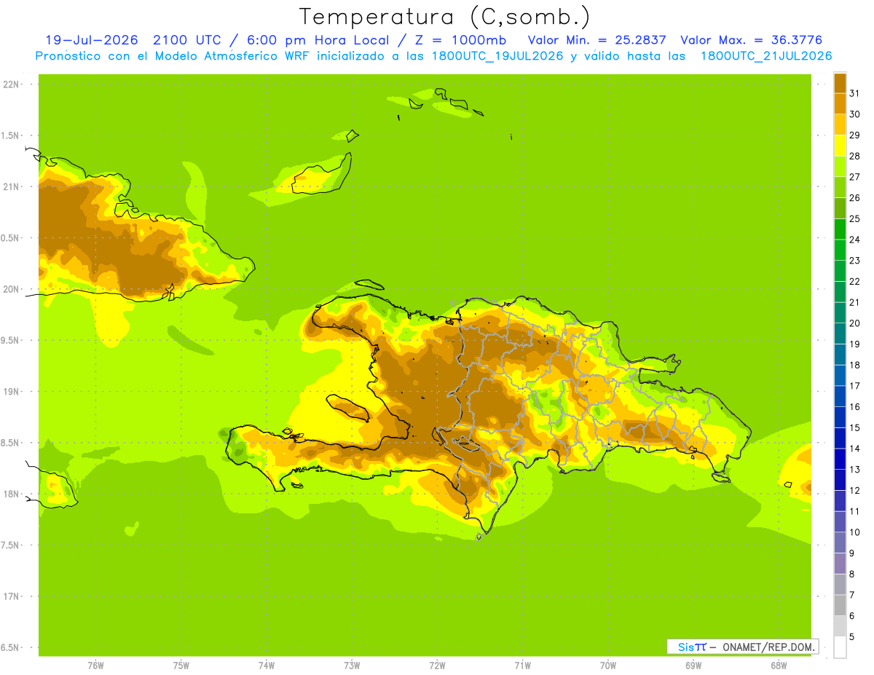Click the '21N' latitude label
The height and width of the screenshot is (675, 874).
(10, 186)
